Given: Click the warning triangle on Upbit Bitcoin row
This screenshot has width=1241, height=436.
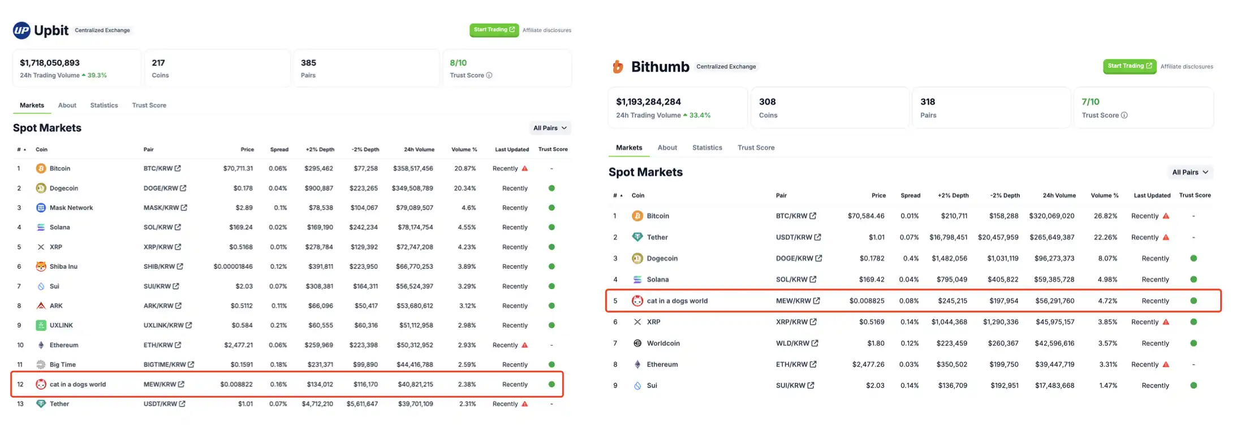Looking at the screenshot, I should coord(525,168).
